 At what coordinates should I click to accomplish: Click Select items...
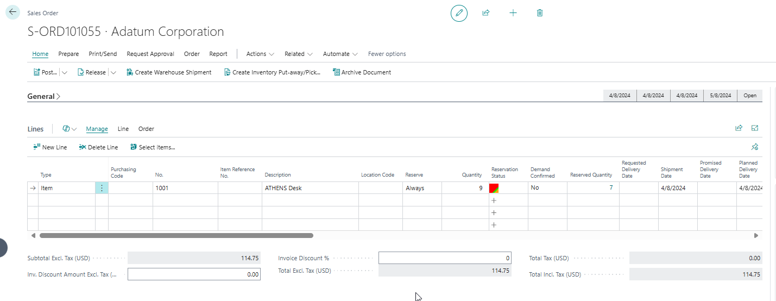153,147
